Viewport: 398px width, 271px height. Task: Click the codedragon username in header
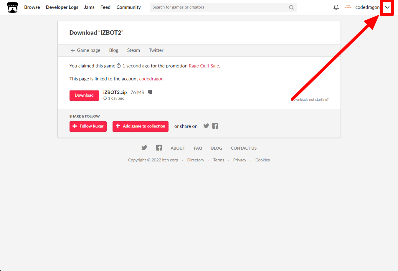click(x=367, y=7)
